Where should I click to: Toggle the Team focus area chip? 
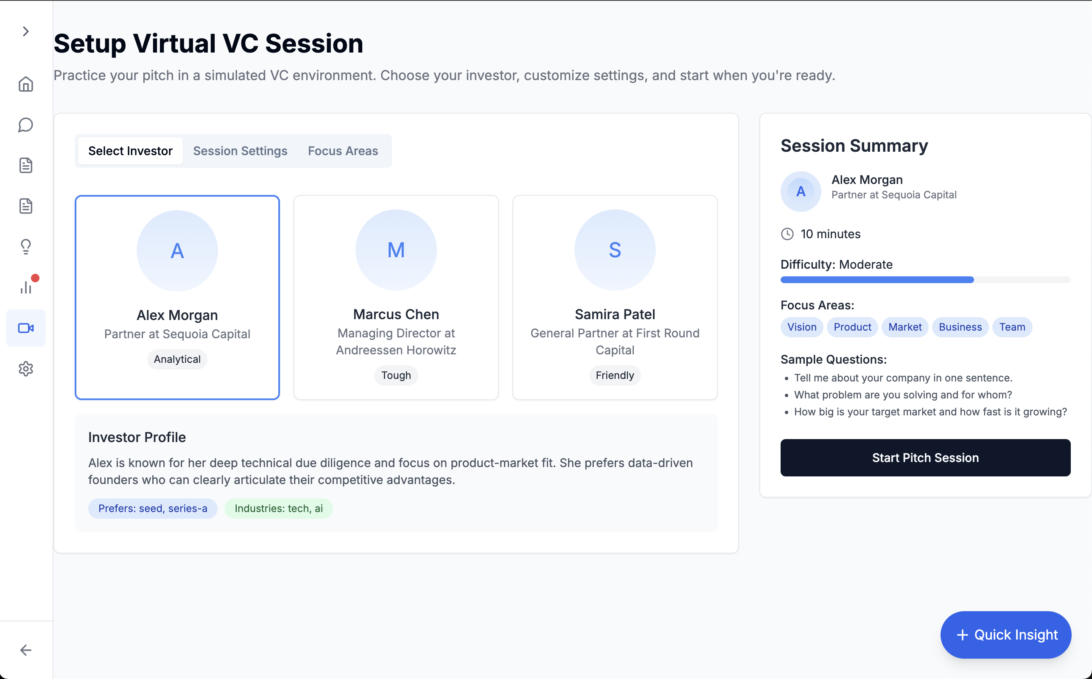coord(1011,327)
